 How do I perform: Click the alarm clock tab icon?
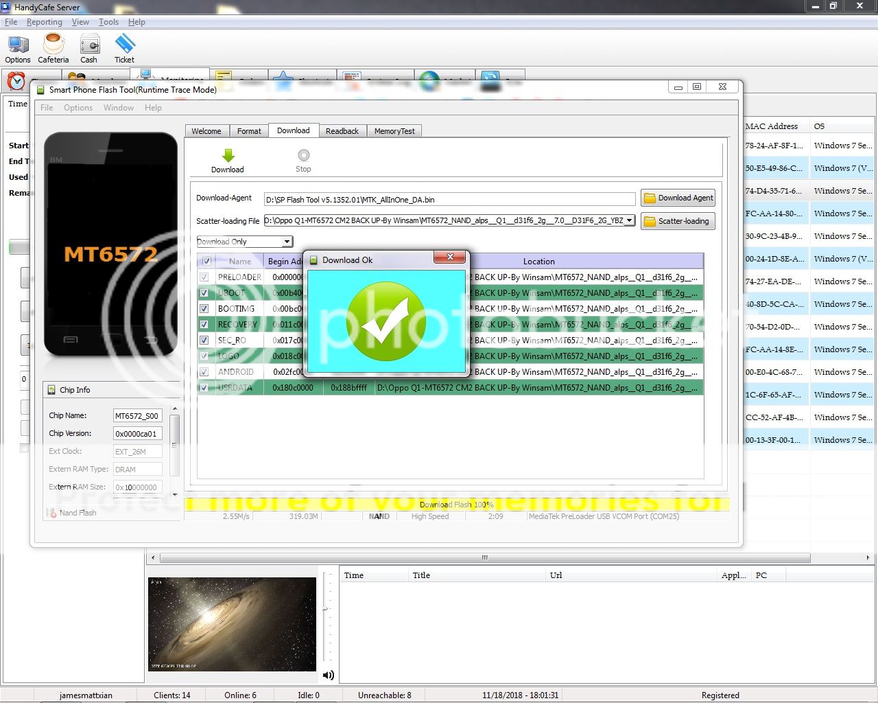(x=16, y=81)
